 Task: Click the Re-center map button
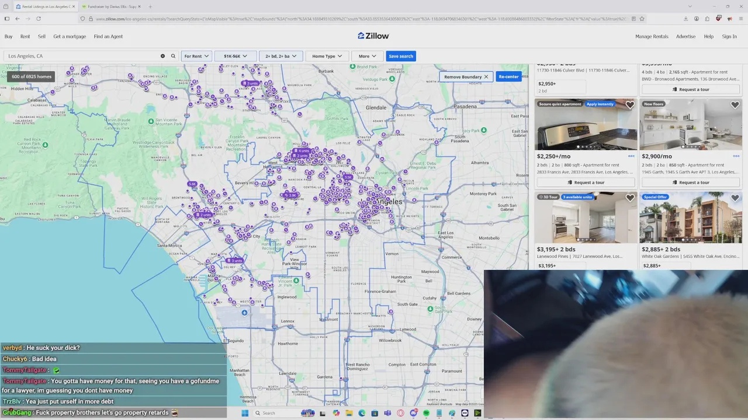tap(508, 77)
